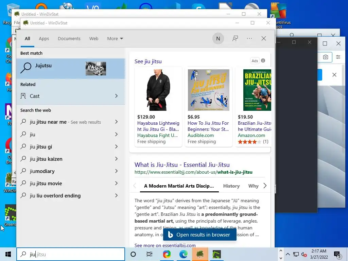The height and width of the screenshot is (261, 348).
Task: Expand arrow for 'jiu jitsu kaizen'
Action: click(x=117, y=159)
